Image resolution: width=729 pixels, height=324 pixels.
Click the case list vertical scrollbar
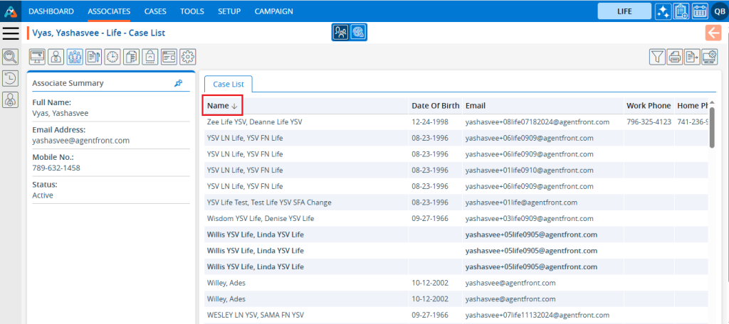pyautogui.click(x=712, y=128)
